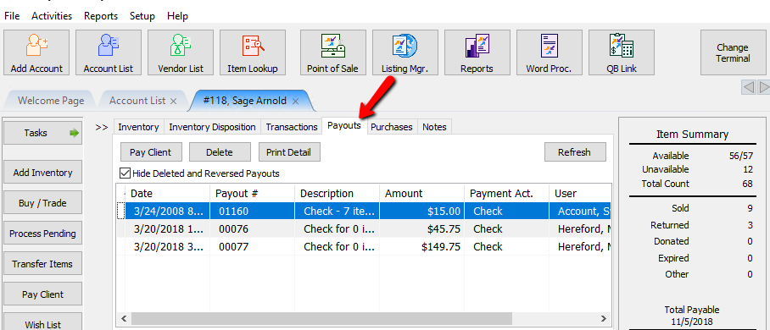Screen dimensions: 770x330
Task: Click the Add Account toolbar icon
Action: click(x=36, y=52)
